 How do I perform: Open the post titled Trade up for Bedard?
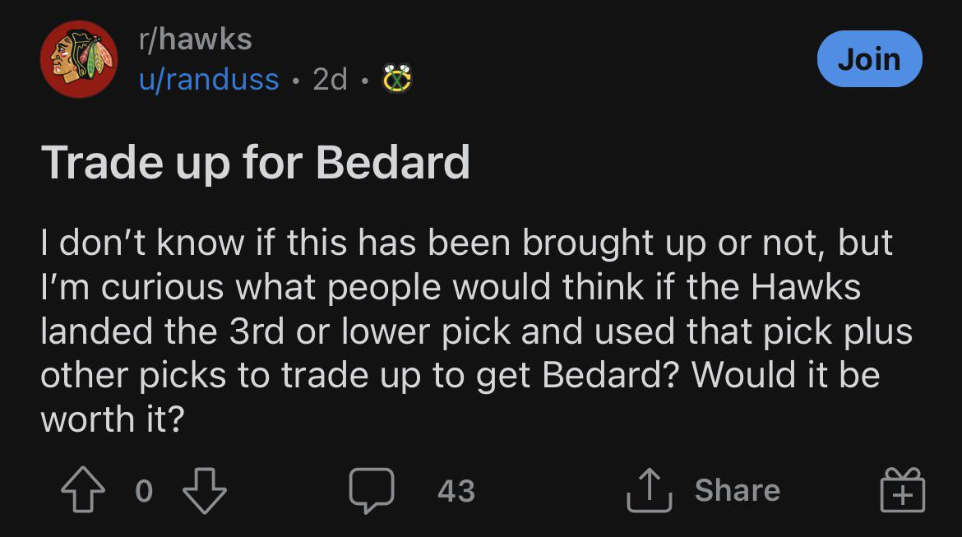click(255, 162)
